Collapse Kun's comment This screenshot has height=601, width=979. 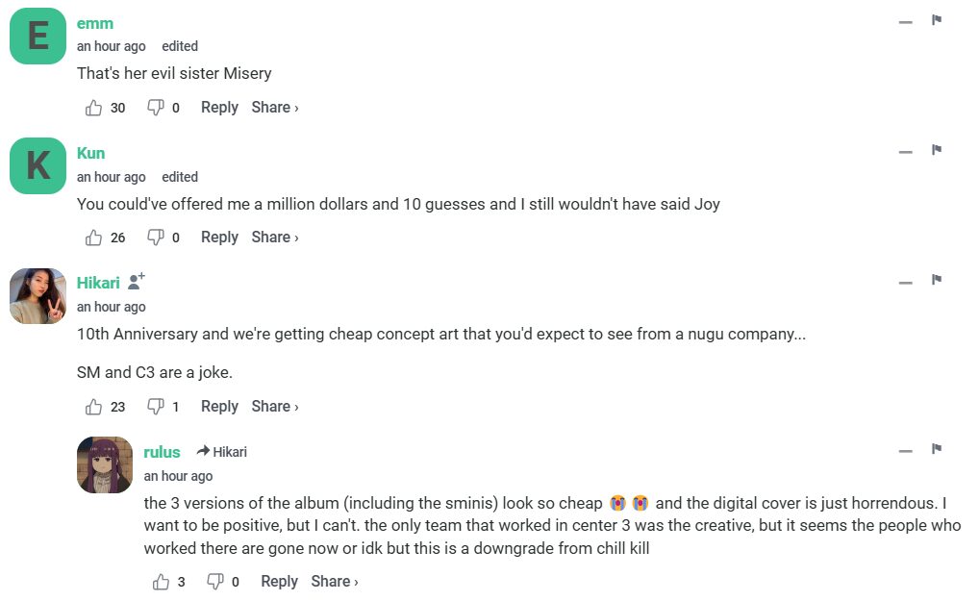tap(905, 152)
